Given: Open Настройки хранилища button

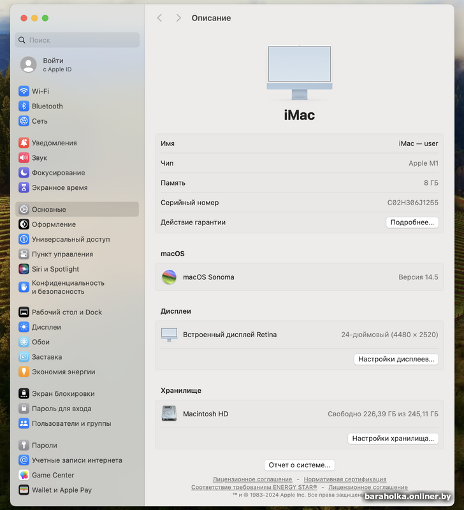Looking at the screenshot, I should click(x=393, y=439).
